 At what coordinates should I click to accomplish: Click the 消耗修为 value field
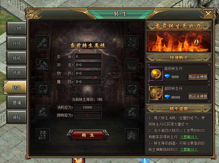point(88,108)
